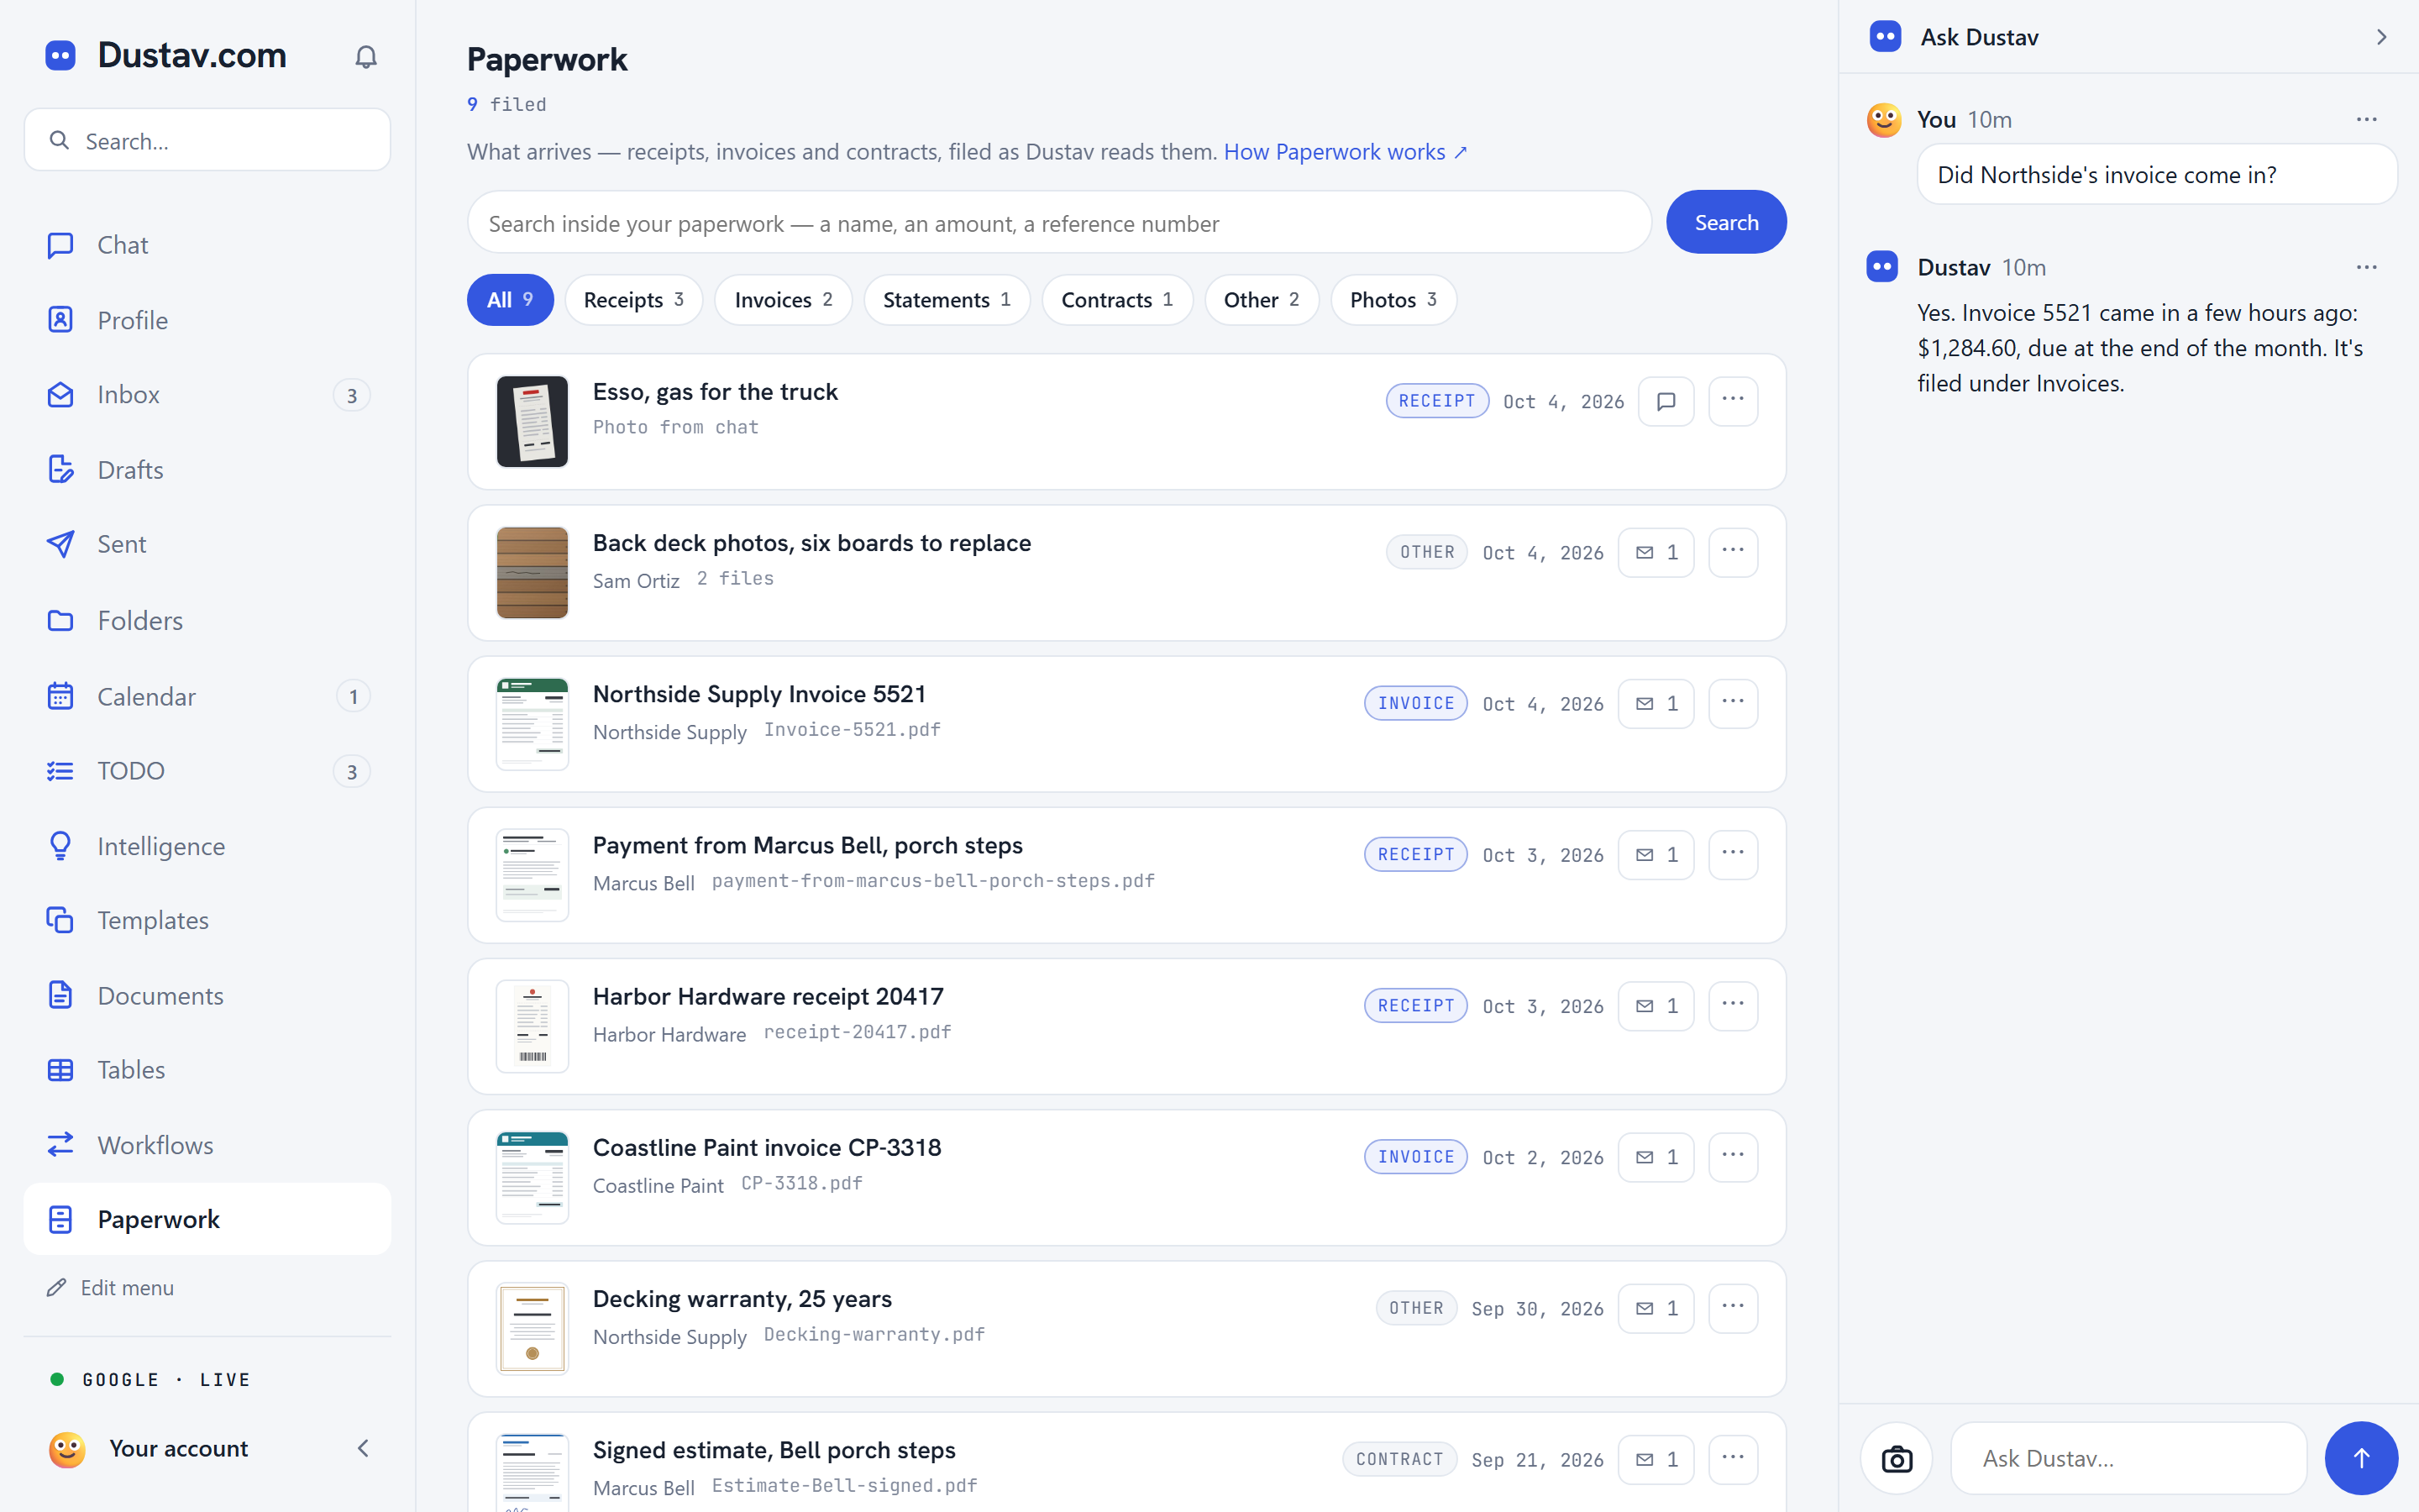Open Documents in the sidebar

coord(207,995)
